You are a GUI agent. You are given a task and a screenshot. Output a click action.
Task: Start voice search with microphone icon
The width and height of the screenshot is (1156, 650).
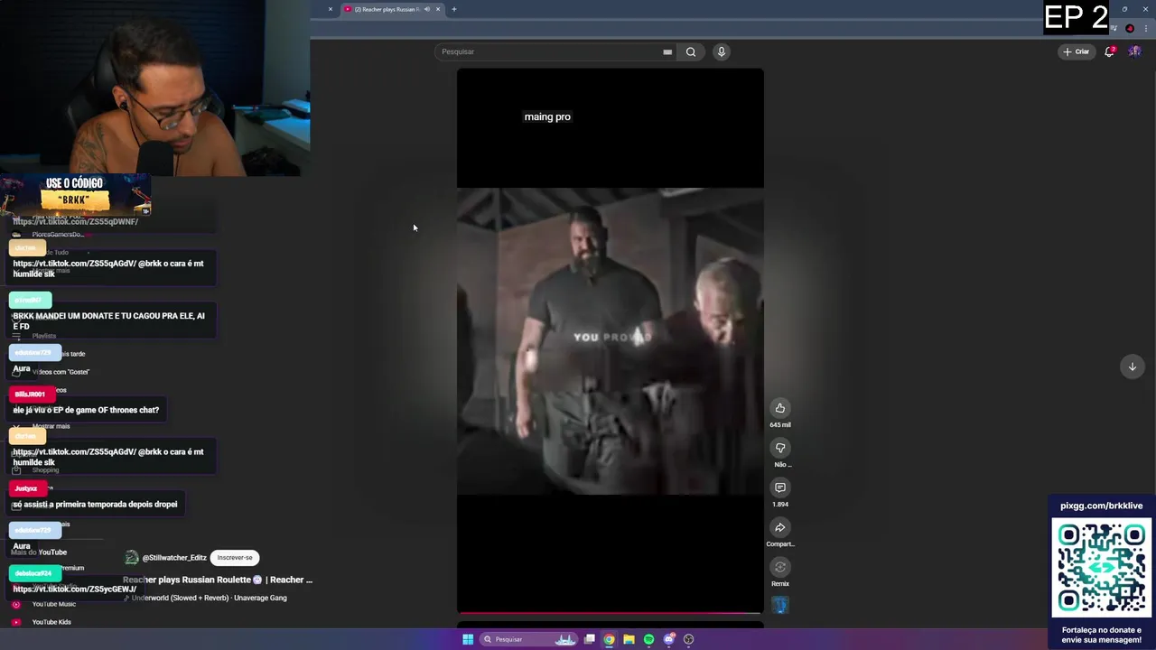pyautogui.click(x=721, y=51)
